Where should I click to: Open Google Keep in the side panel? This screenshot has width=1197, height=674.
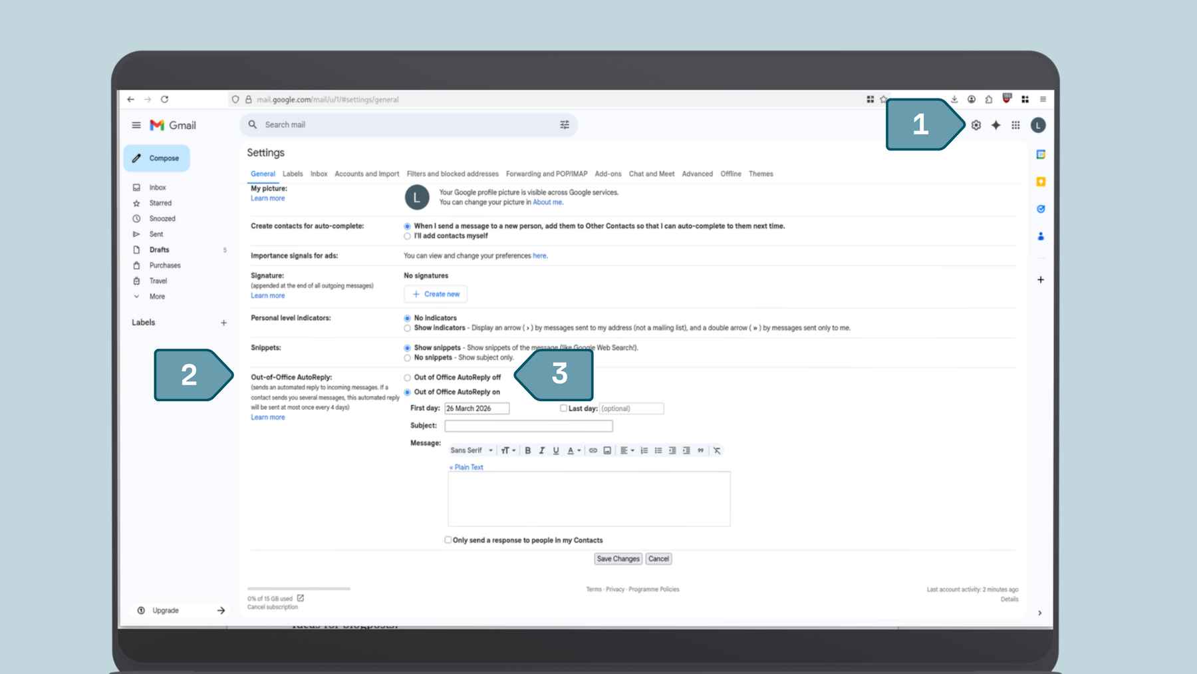click(1041, 181)
